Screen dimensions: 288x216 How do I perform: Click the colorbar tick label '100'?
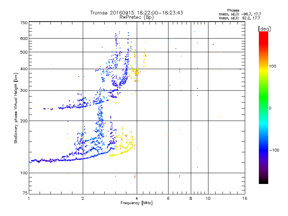[x=273, y=66]
